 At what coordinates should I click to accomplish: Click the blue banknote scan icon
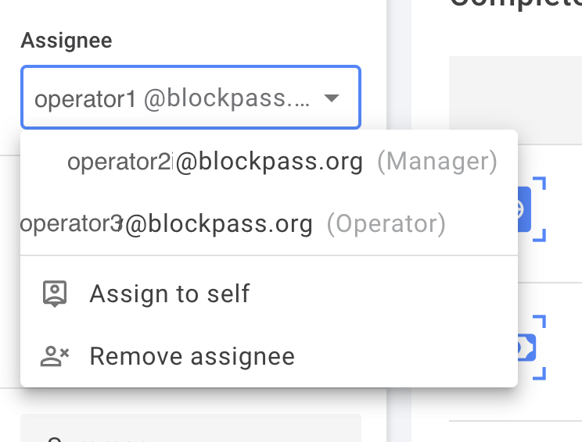[x=526, y=348]
